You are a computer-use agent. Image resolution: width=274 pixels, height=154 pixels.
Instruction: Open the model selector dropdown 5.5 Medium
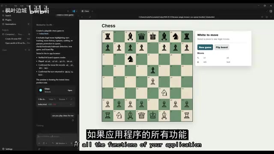tap(61, 143)
